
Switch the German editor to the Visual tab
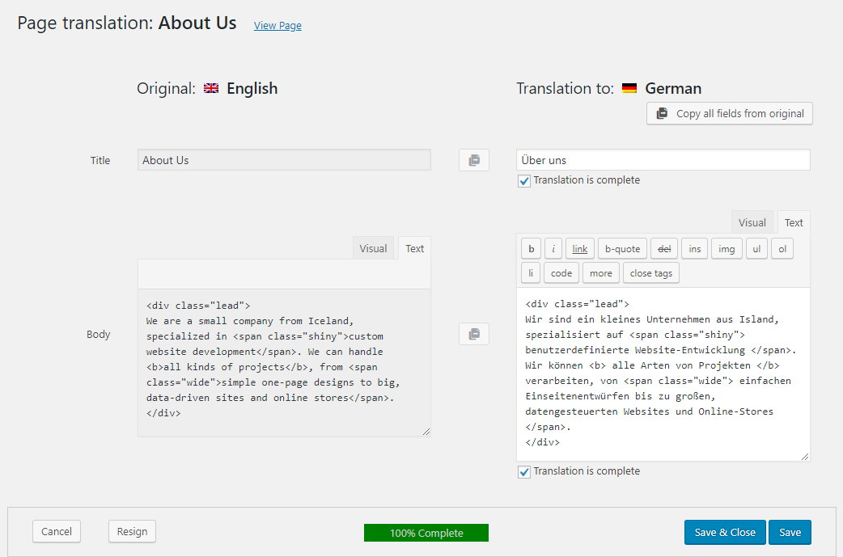[x=752, y=222]
